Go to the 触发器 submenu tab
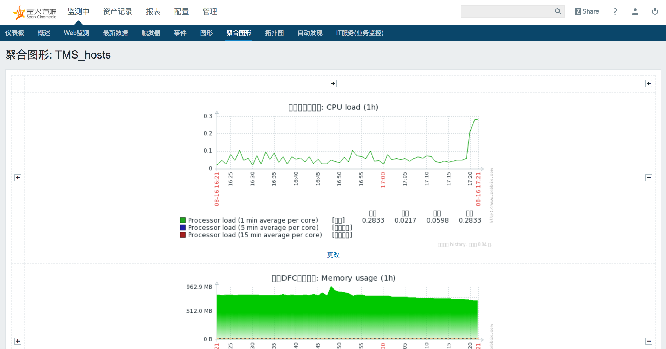The height and width of the screenshot is (349, 666). coord(151,33)
